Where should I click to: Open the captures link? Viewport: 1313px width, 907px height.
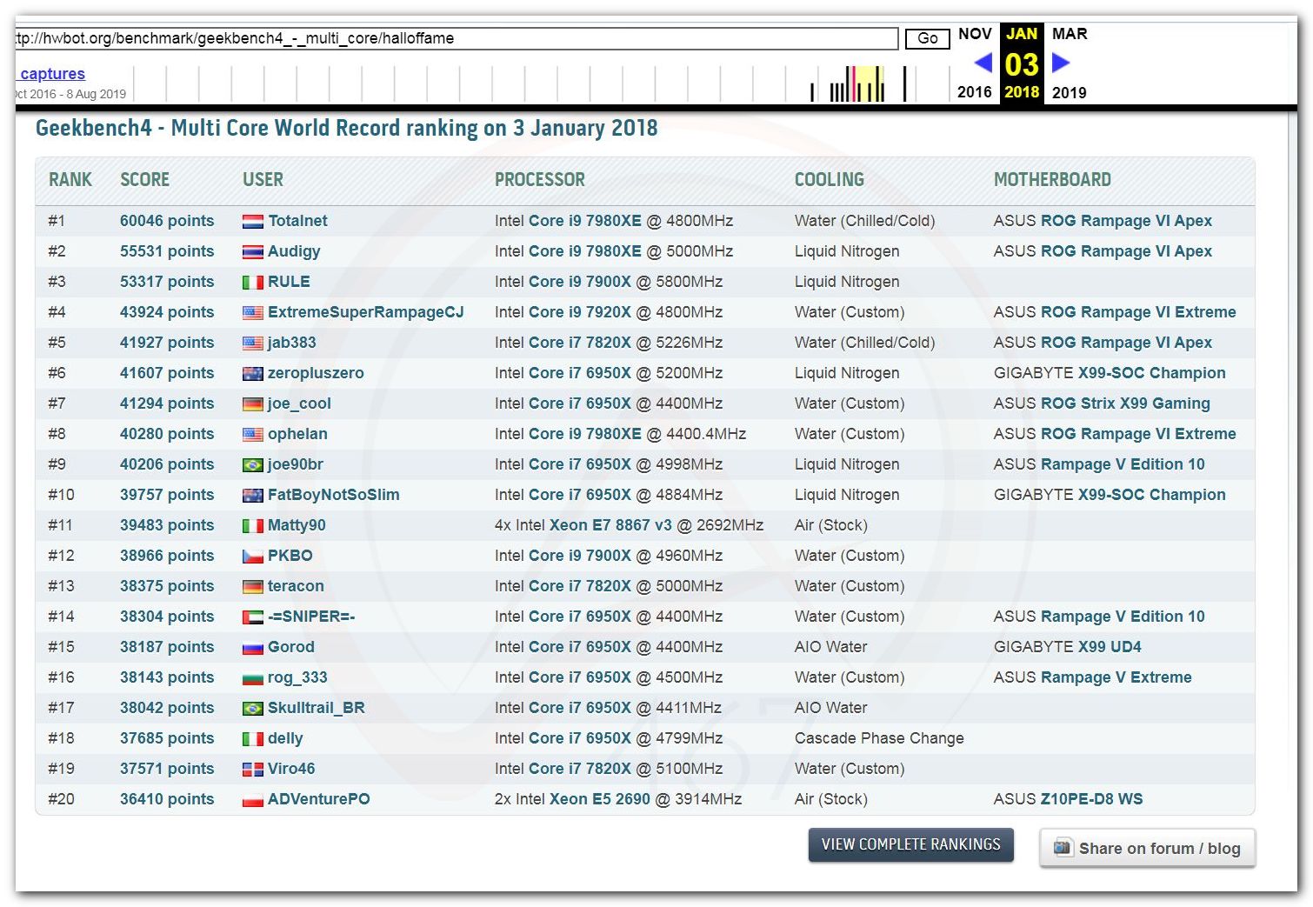coord(52,74)
